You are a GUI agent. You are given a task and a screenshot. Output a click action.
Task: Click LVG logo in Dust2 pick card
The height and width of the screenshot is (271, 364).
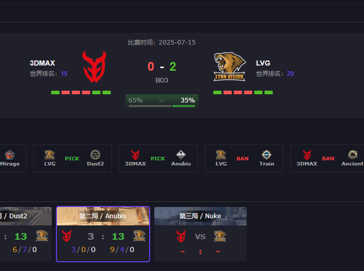click(x=50, y=155)
